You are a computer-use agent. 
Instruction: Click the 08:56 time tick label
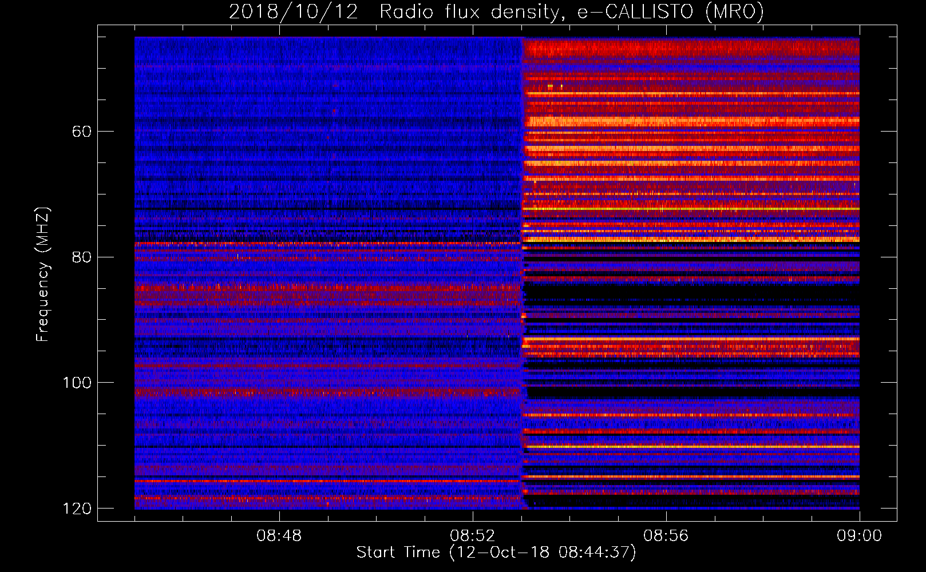click(666, 536)
